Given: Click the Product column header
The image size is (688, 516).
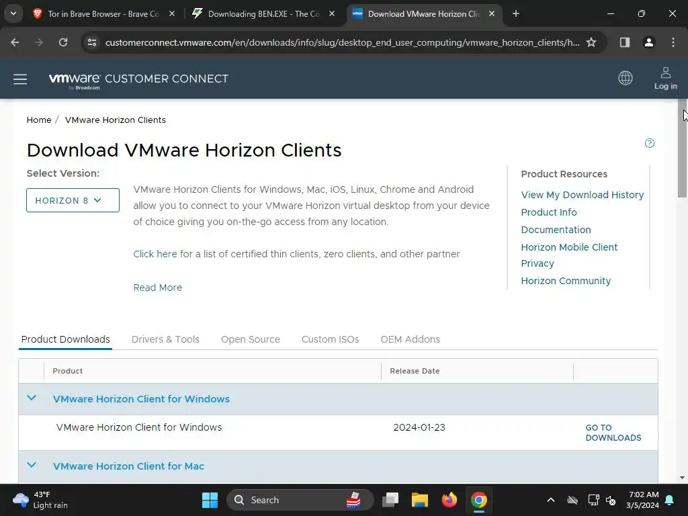Looking at the screenshot, I should pos(68,371).
